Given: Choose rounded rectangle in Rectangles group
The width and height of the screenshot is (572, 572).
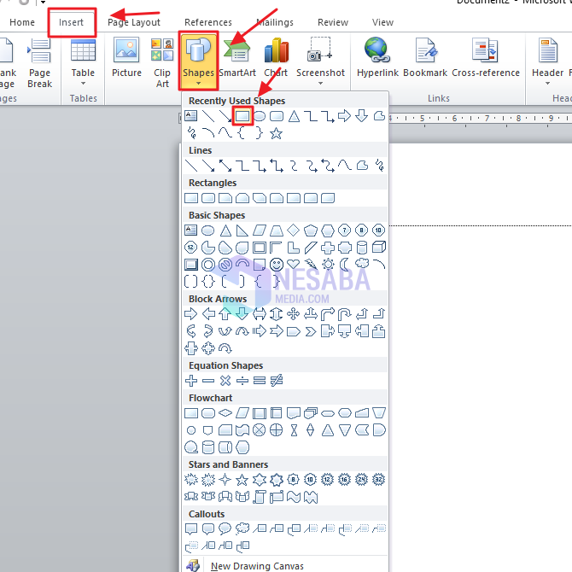Looking at the screenshot, I should 208,198.
